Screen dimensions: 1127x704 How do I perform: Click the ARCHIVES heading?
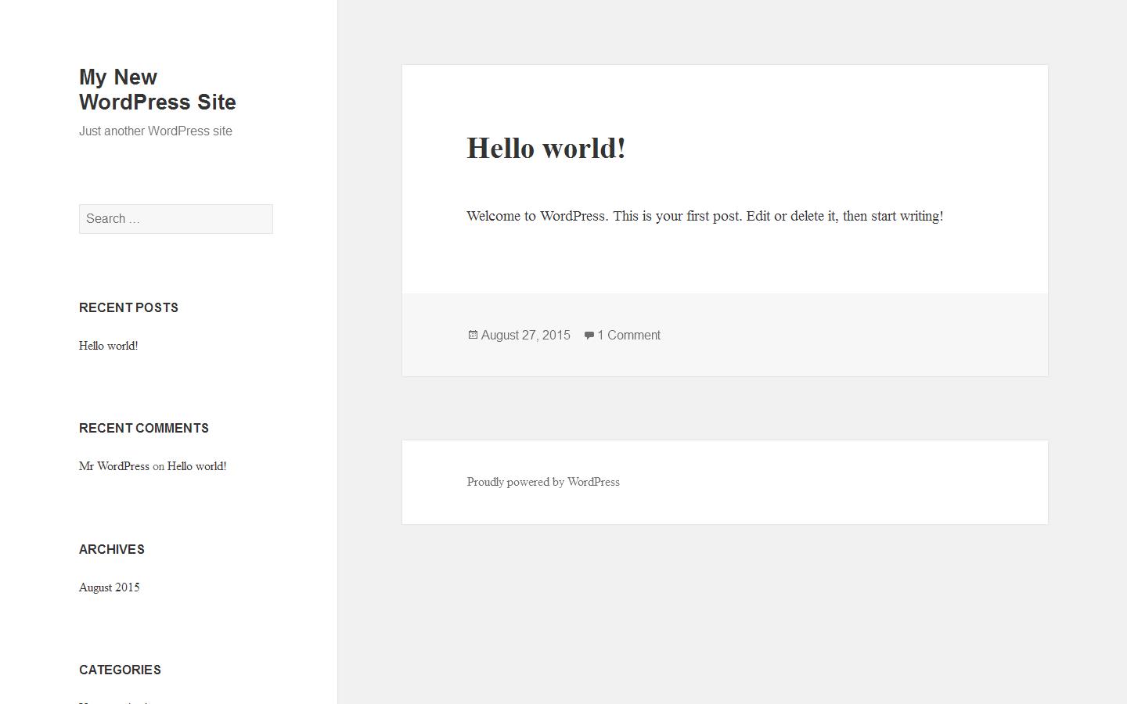pyautogui.click(x=111, y=549)
